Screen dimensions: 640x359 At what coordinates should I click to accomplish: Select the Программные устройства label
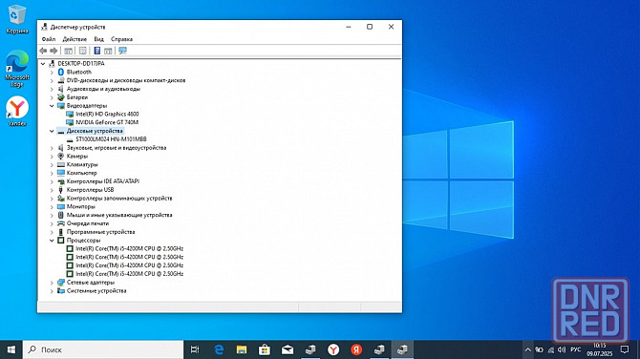(100, 232)
